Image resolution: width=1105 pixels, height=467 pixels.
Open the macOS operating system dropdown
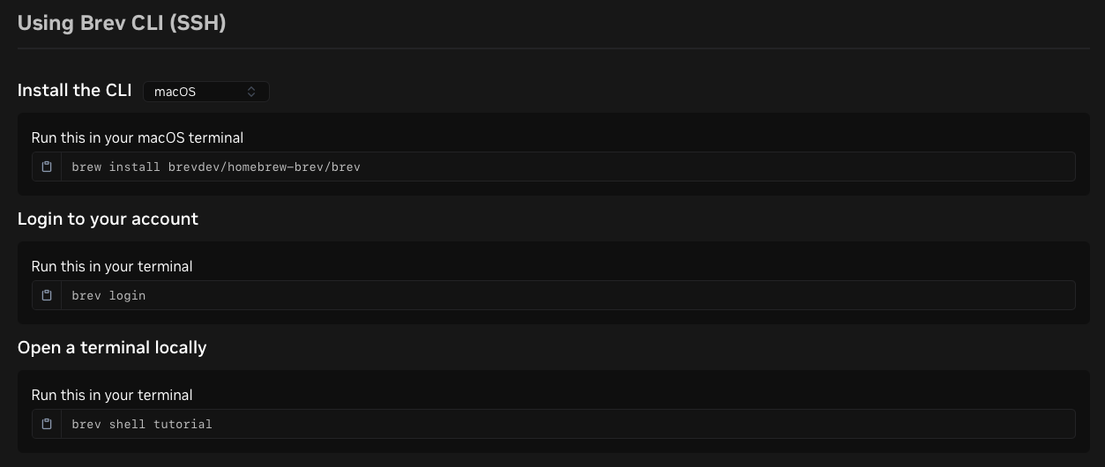pos(205,92)
